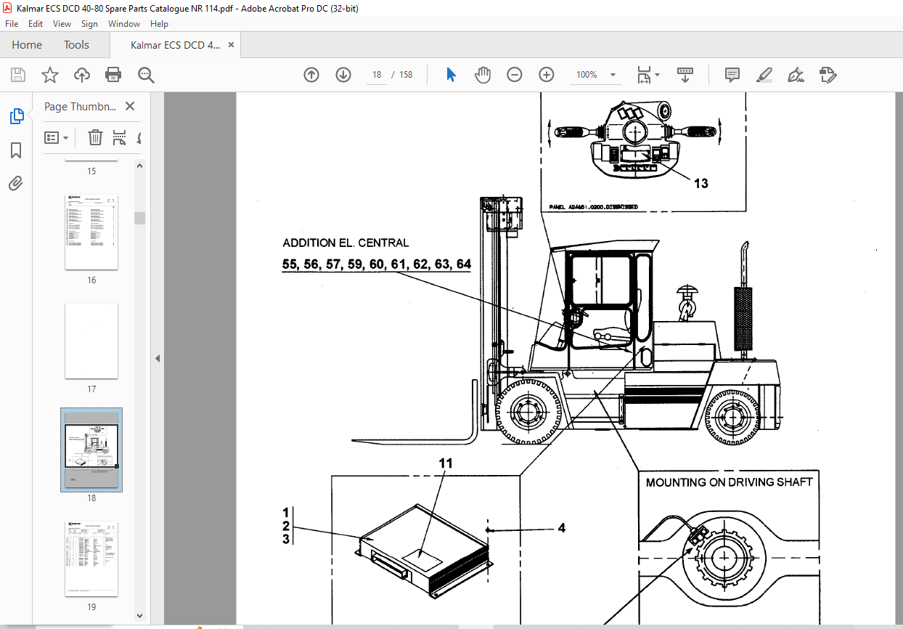Image resolution: width=903 pixels, height=629 pixels.
Task: Click the '/ 158' total page count
Action: pos(402,75)
